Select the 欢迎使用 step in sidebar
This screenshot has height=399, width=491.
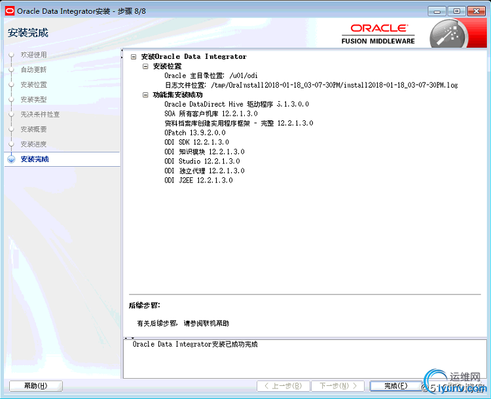click(34, 55)
